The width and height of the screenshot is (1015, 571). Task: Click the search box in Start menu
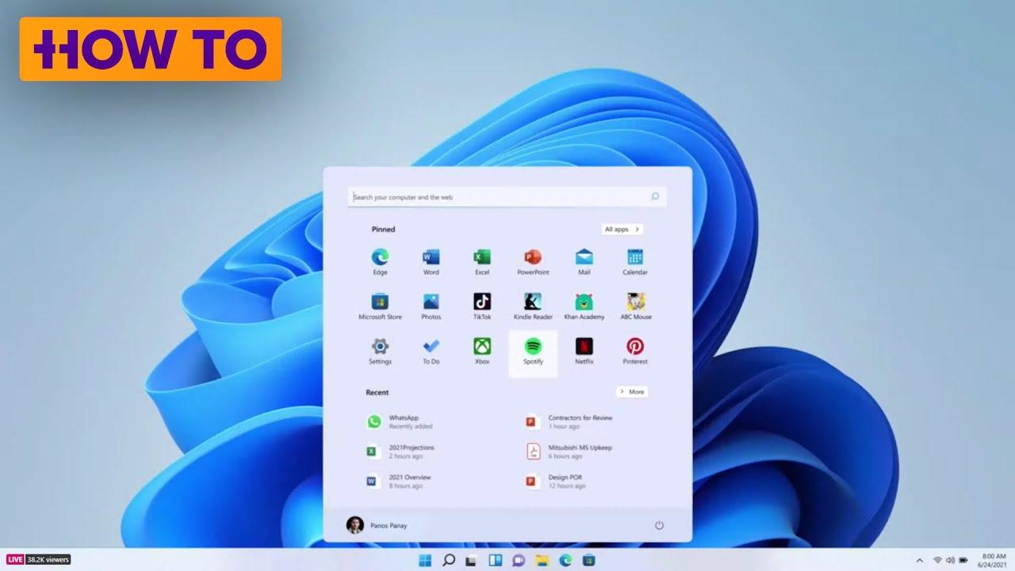(x=500, y=197)
